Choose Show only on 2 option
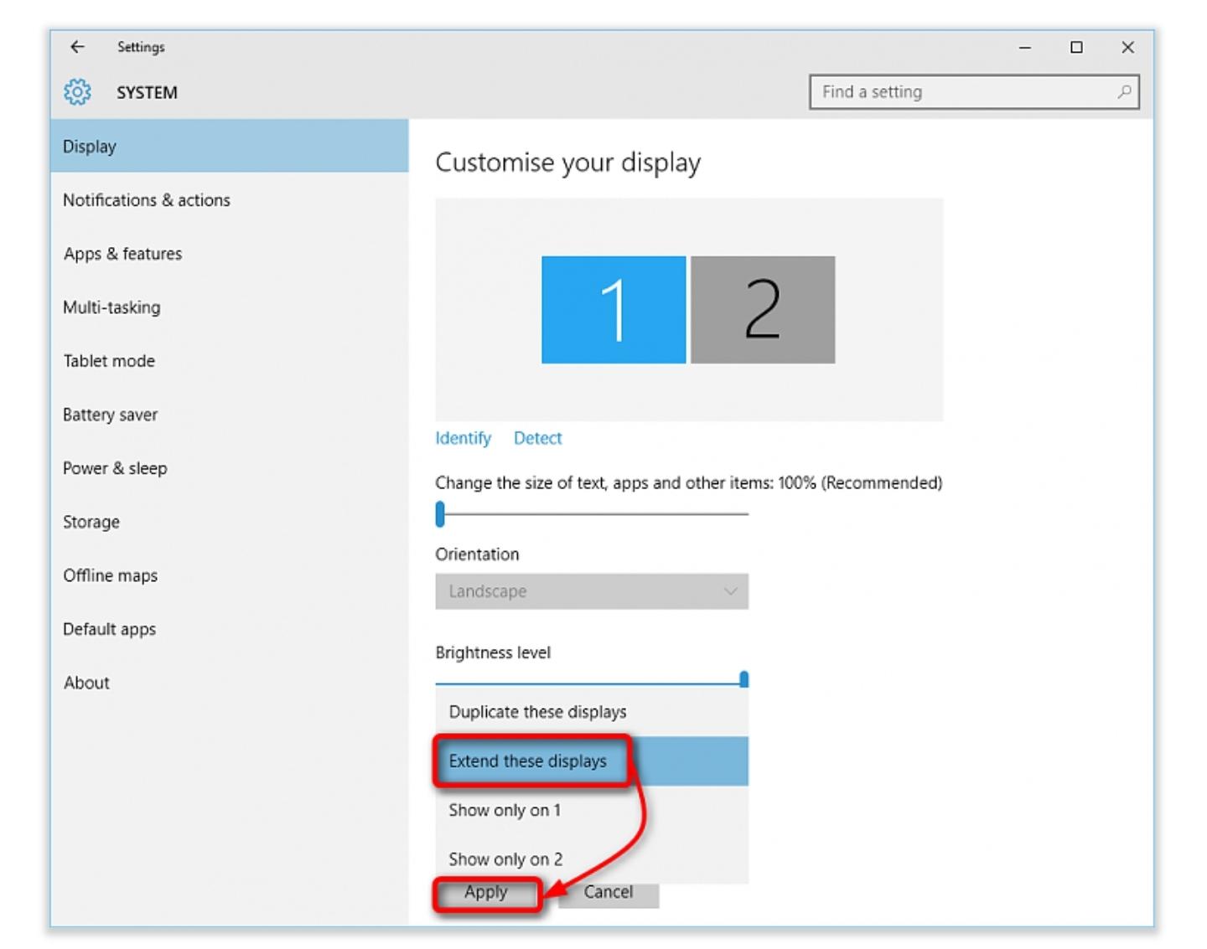Screen dimensions: 1207x949 point(505,859)
